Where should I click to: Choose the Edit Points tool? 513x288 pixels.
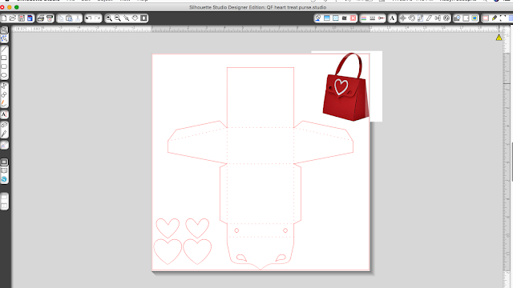pos(4,39)
